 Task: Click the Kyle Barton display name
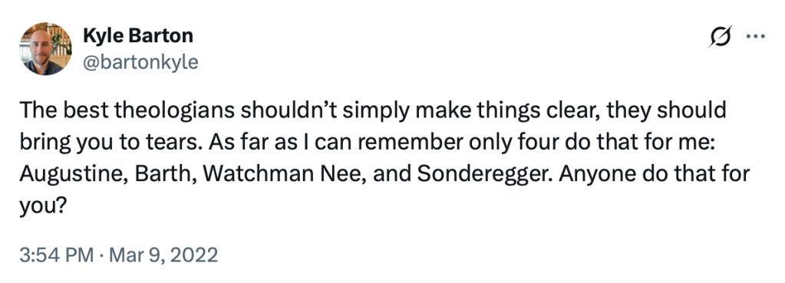coord(137,35)
